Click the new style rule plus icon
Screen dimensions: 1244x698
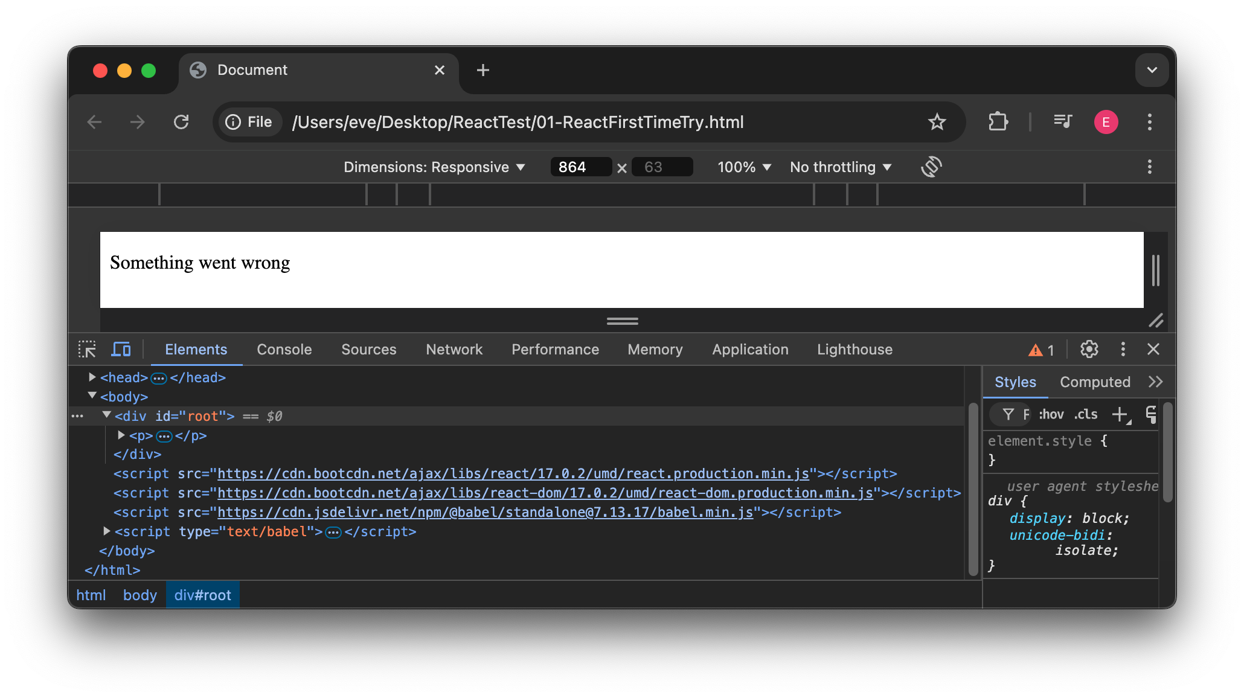pyautogui.click(x=1120, y=415)
